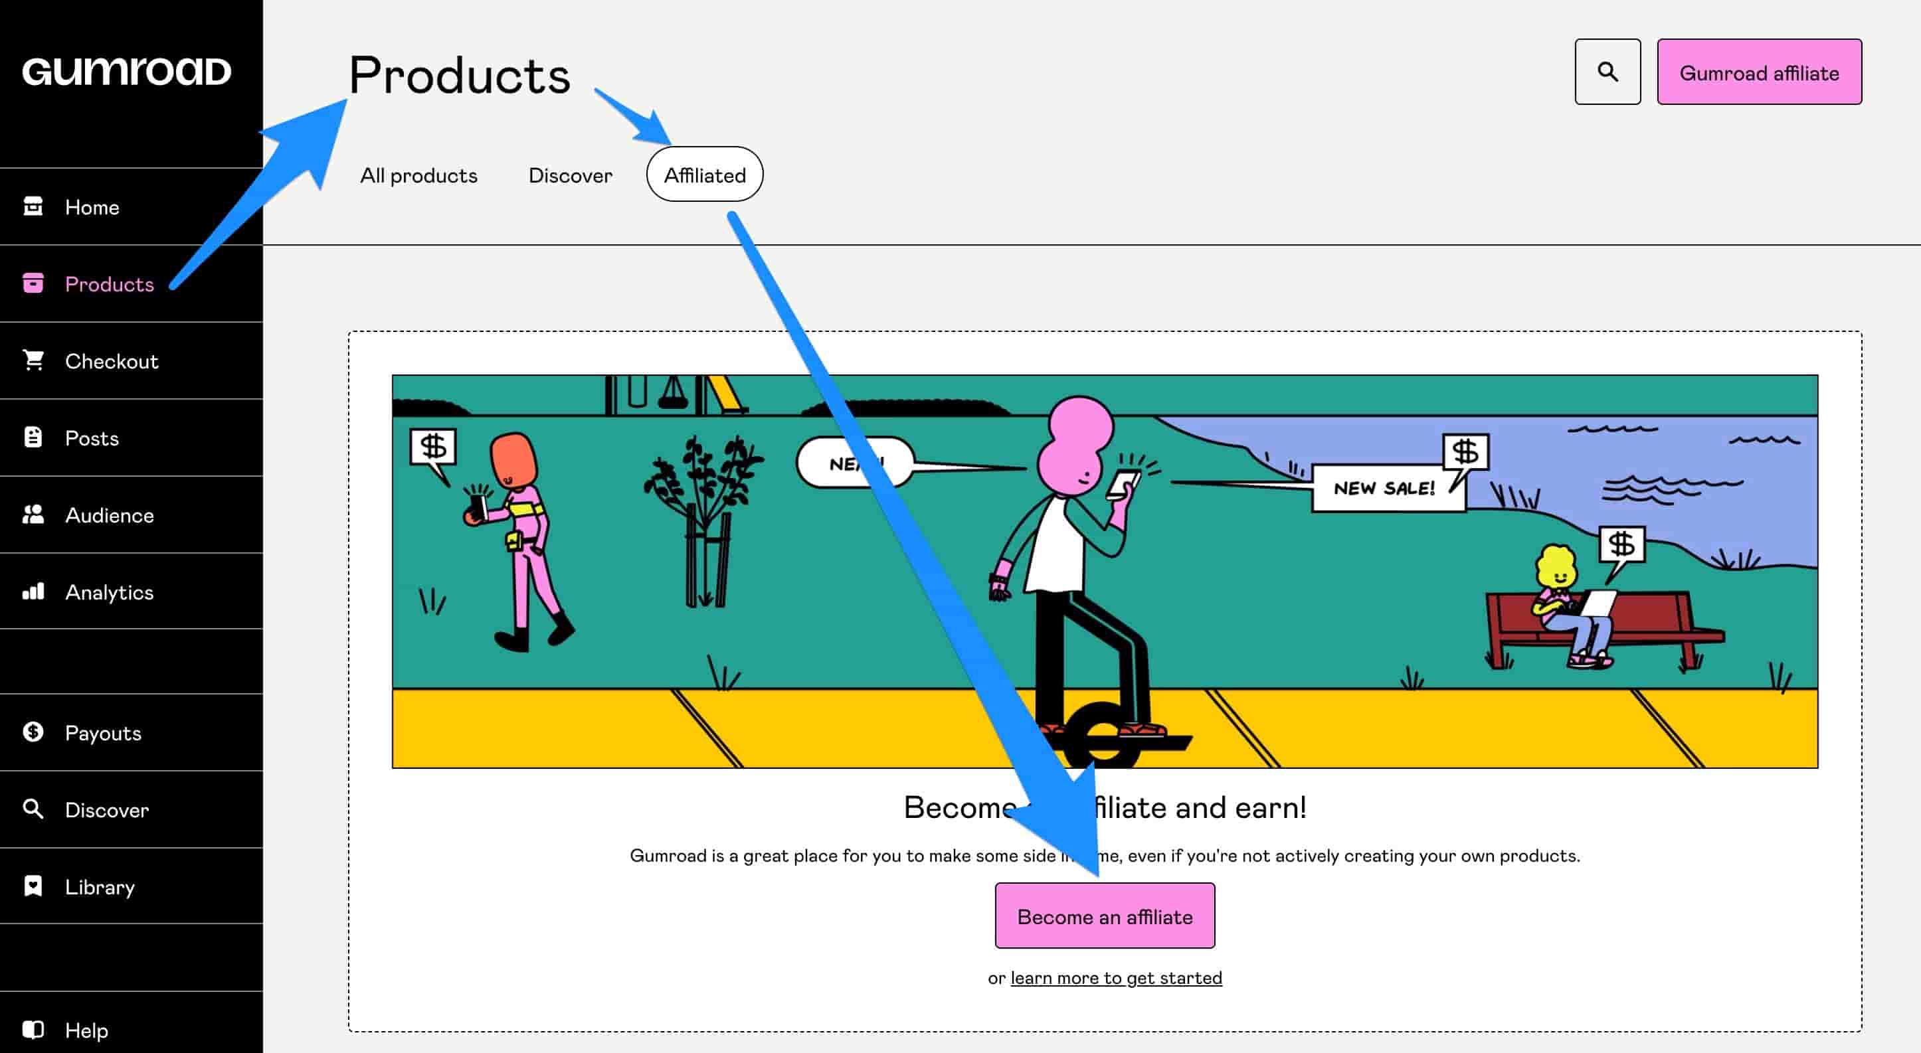Open Library in the sidebar
1921x1053 pixels.
coord(132,886)
